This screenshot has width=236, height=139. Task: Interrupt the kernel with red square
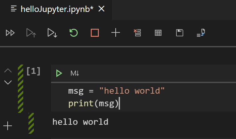tap(95, 33)
